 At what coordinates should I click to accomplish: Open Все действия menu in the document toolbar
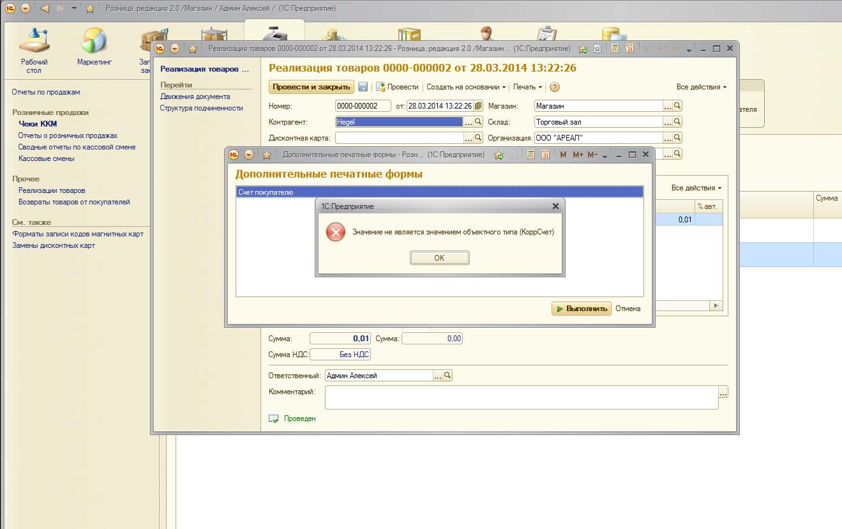coord(701,87)
